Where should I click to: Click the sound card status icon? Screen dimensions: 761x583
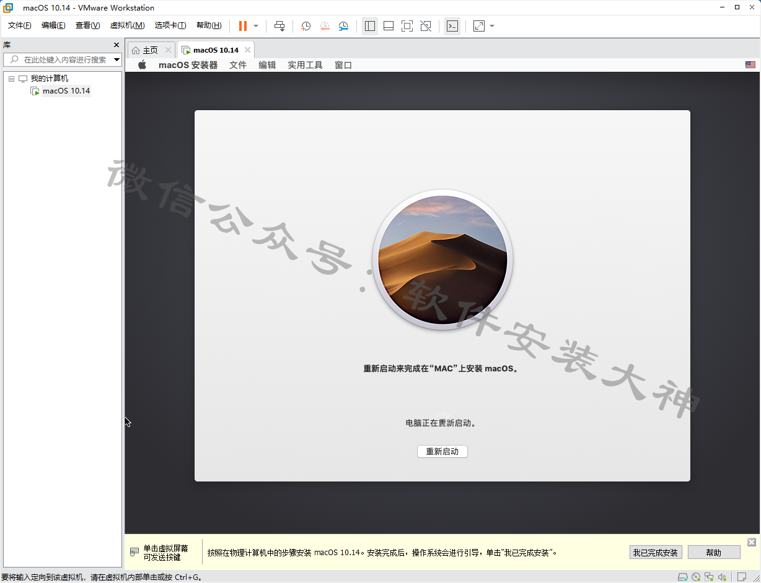[722, 577]
